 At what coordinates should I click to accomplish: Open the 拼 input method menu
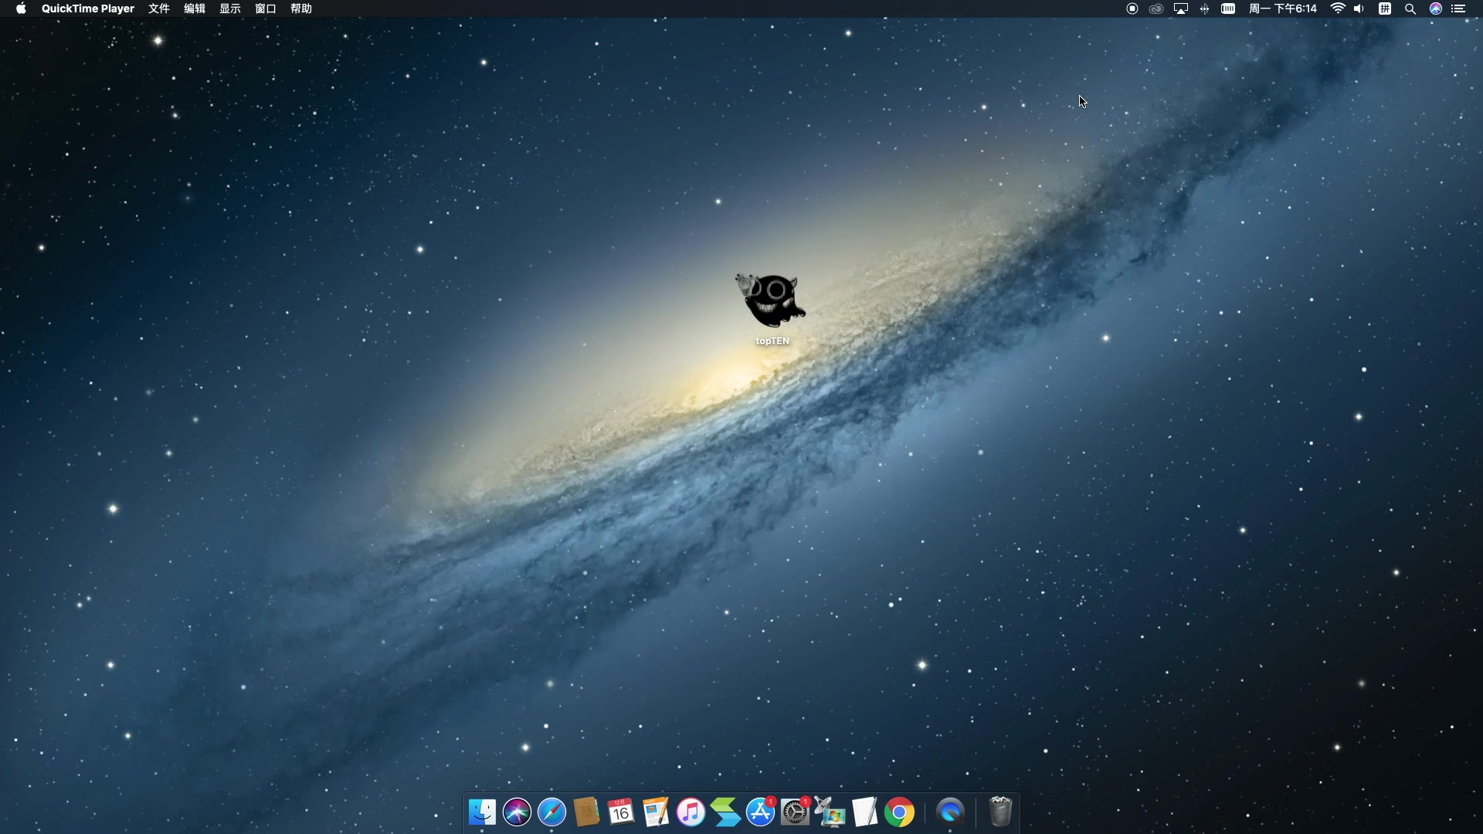1385,8
